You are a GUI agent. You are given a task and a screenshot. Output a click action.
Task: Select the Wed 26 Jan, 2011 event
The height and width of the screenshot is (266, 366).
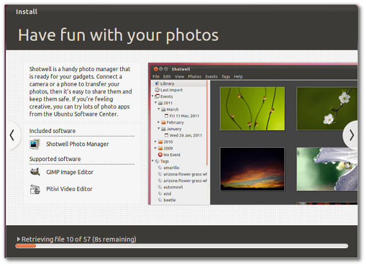pyautogui.click(x=185, y=135)
